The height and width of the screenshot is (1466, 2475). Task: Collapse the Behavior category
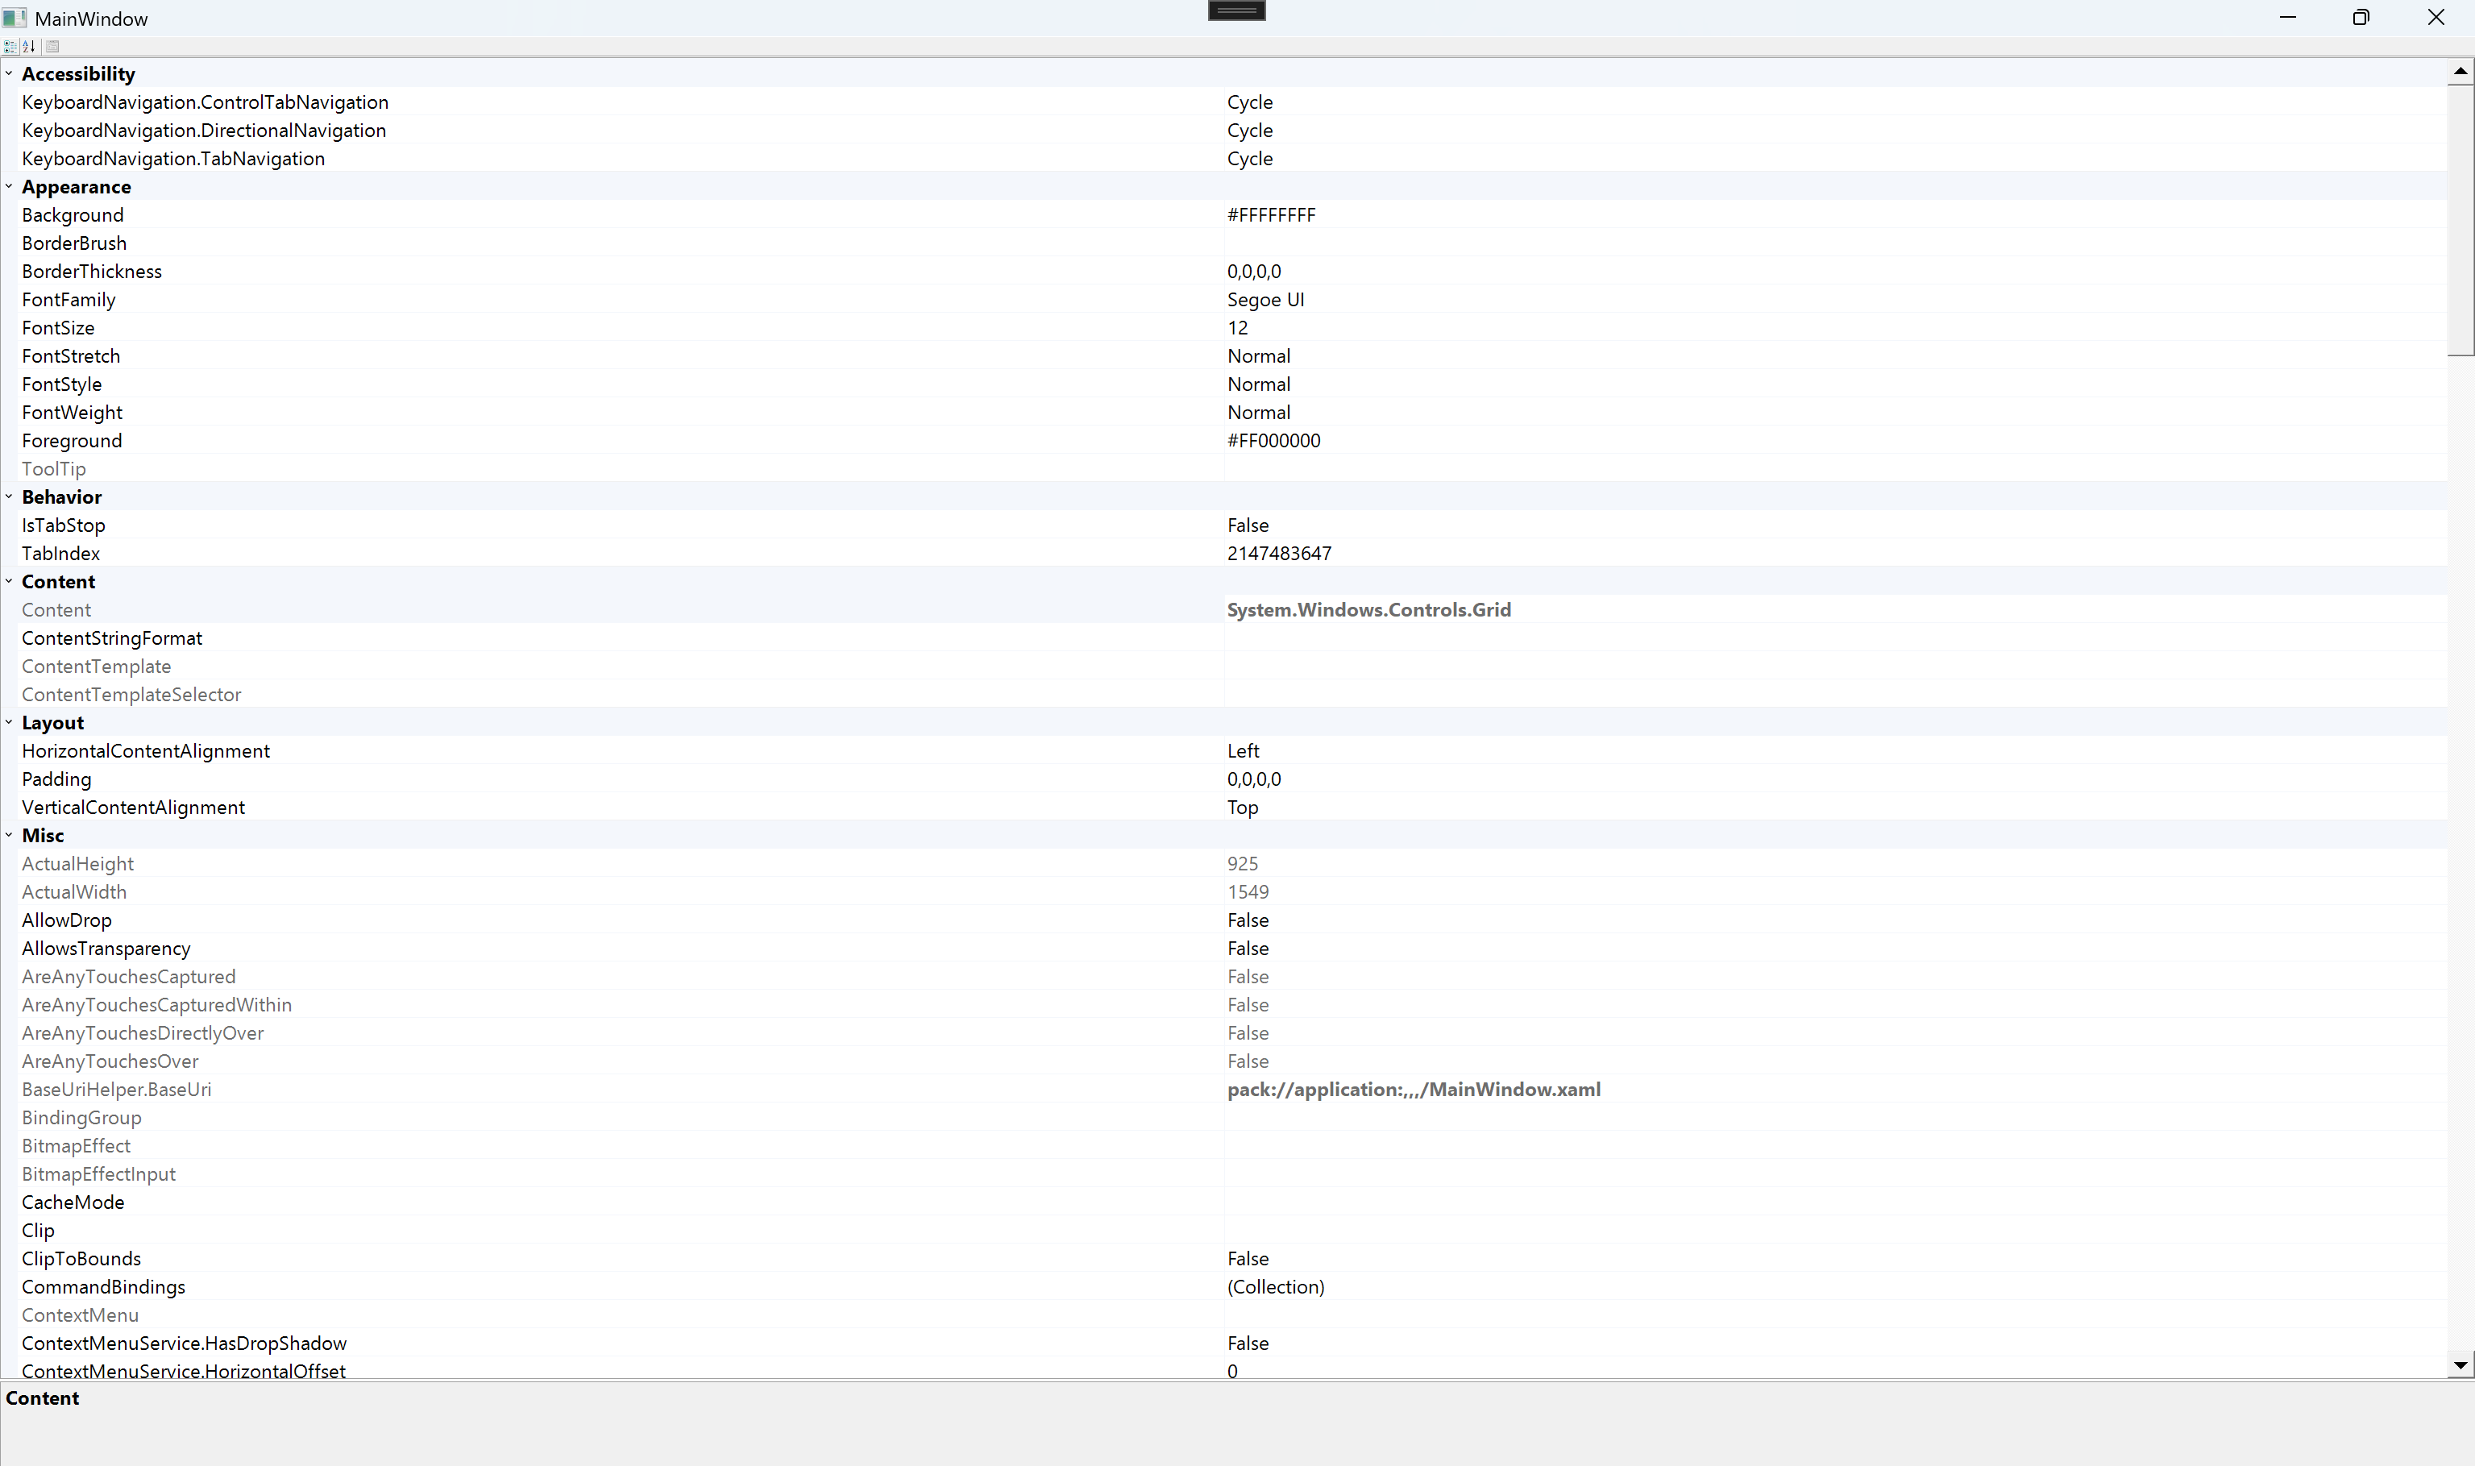tap(9, 497)
